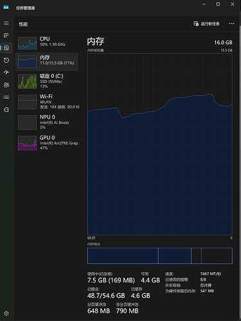Screen dimensions: 241x321
Task: Open the Services page icon
Action: (6, 110)
